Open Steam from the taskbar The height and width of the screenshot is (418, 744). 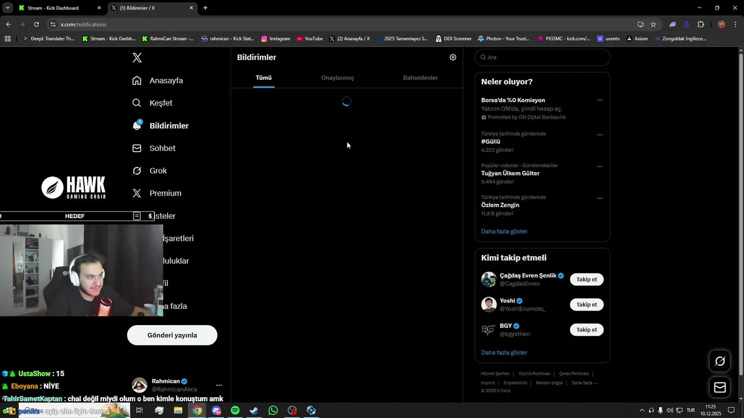(254, 410)
